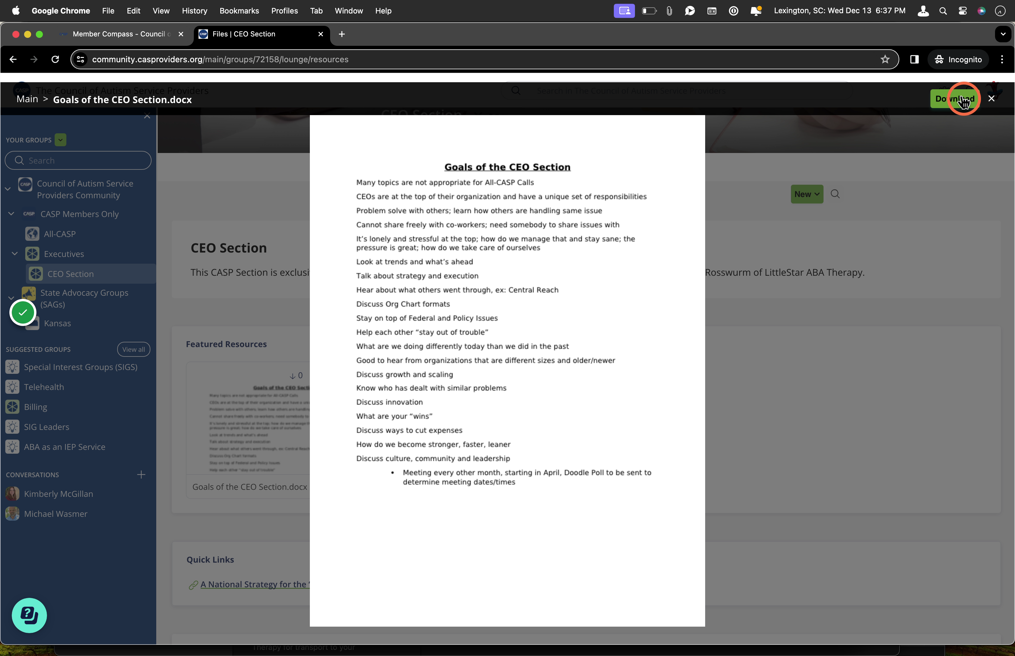This screenshot has height=656, width=1015.
Task: Click the View all suggested groups button
Action: [134, 349]
